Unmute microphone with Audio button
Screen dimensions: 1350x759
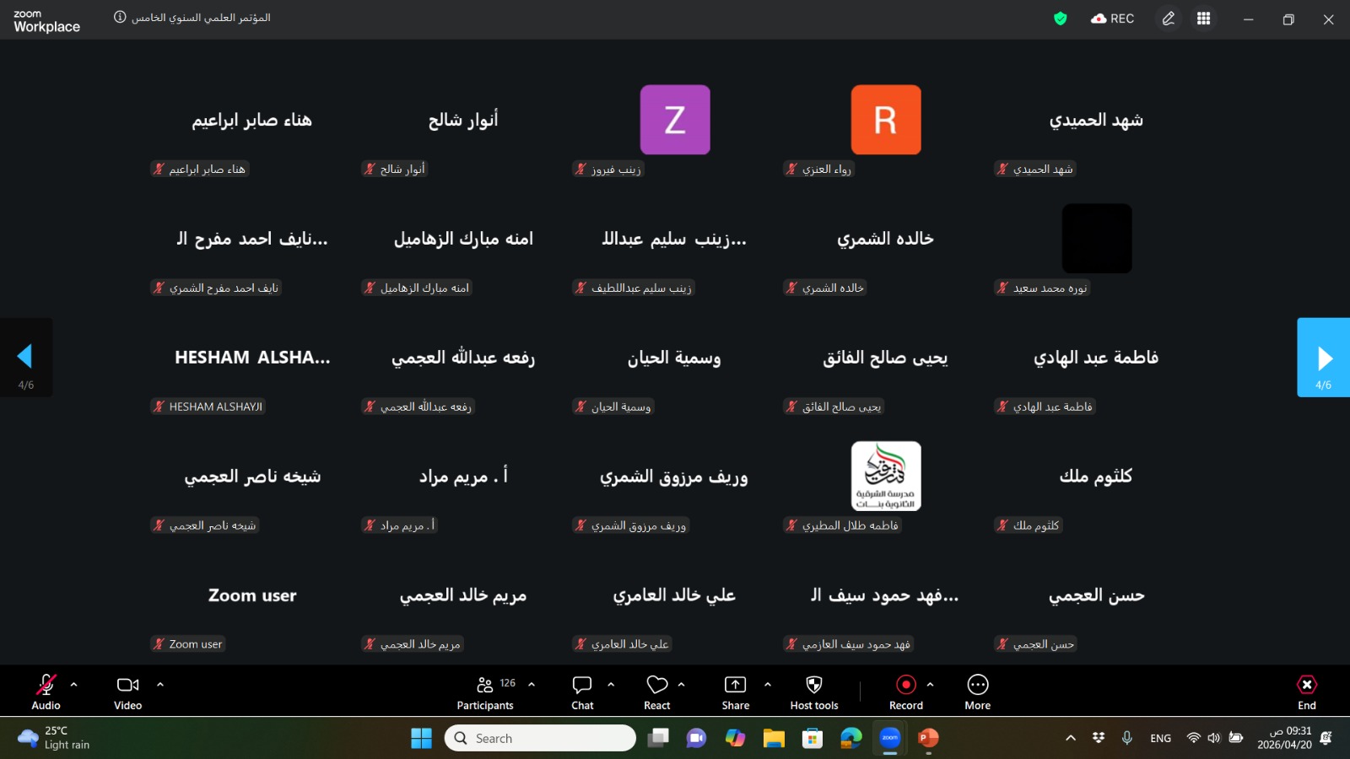point(46,692)
